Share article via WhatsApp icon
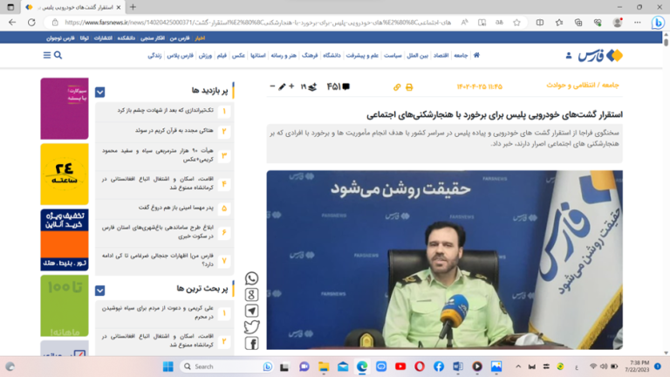 251,278
